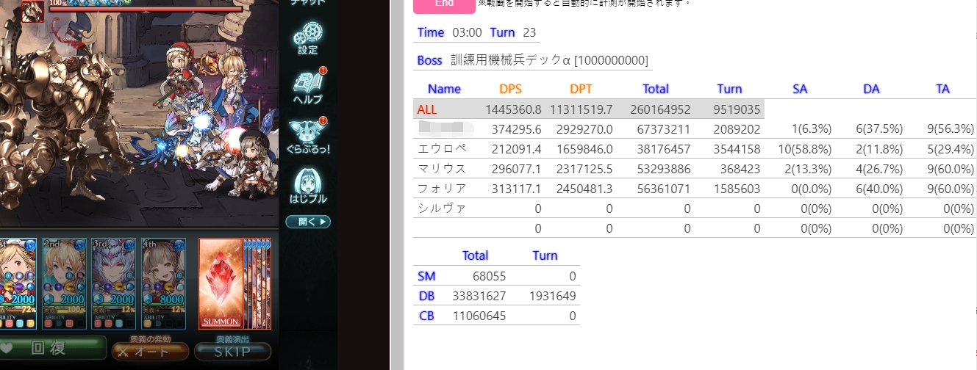Select the 4th character card with 8000
Image resolution: width=977 pixels, height=370 pixels.
[x=163, y=283]
